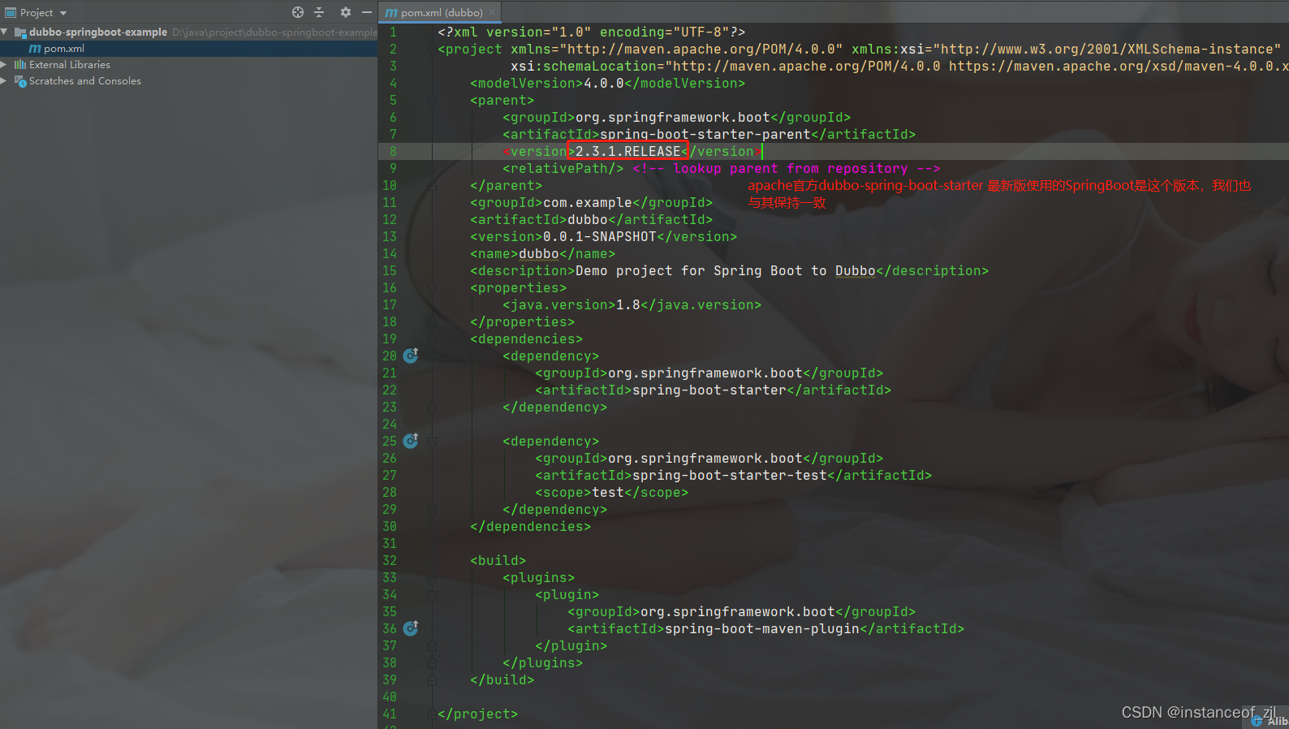Image resolution: width=1289 pixels, height=729 pixels.
Task: Click the relativePath tag on line 9
Action: [563, 168]
